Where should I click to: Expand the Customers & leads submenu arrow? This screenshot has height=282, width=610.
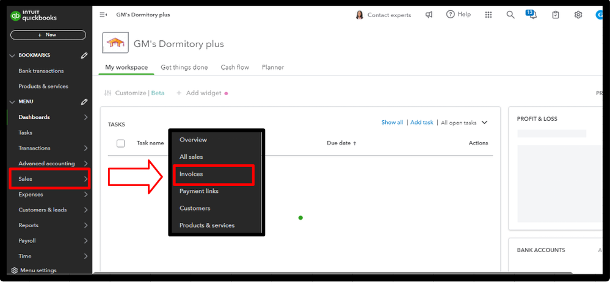click(x=85, y=209)
